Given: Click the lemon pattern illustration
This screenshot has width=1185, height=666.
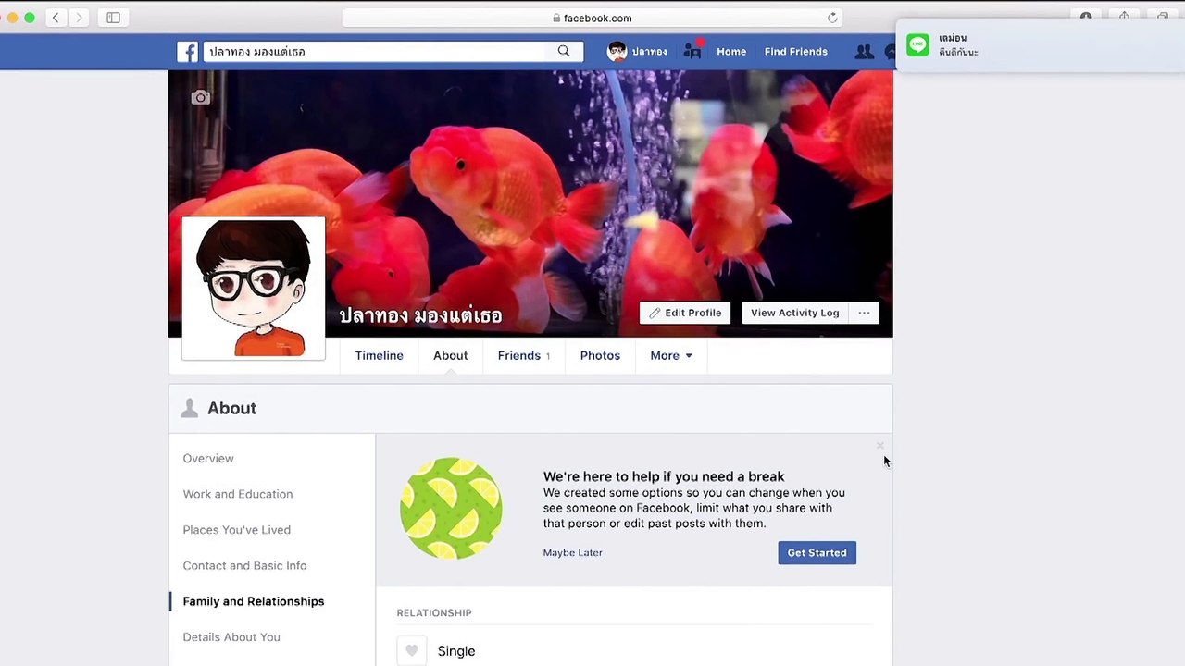Looking at the screenshot, I should point(451,508).
